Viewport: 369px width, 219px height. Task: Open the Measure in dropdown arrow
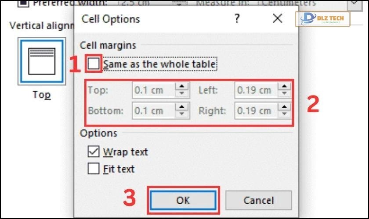pos(354,4)
